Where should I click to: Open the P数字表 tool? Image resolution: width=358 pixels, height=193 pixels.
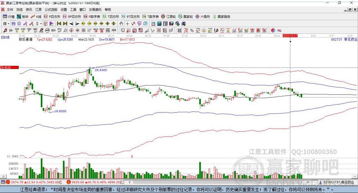[x=92, y=17]
